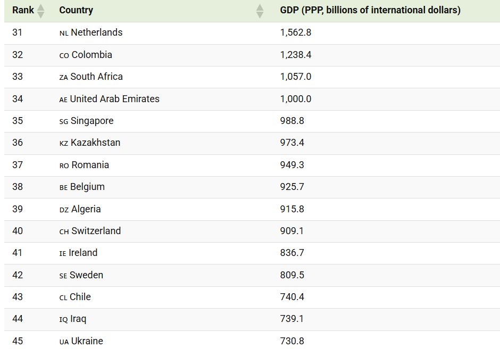500x356 pixels.
Task: Click the rank 38 cell for Belgium
Action: click(x=18, y=187)
